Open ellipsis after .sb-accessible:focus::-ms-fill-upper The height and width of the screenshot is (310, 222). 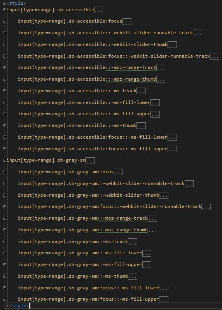click(172, 149)
